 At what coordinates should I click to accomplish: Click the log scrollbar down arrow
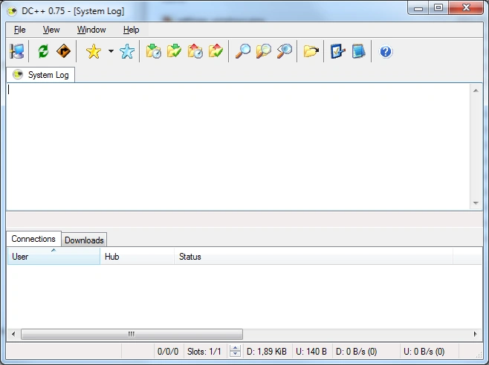point(476,203)
